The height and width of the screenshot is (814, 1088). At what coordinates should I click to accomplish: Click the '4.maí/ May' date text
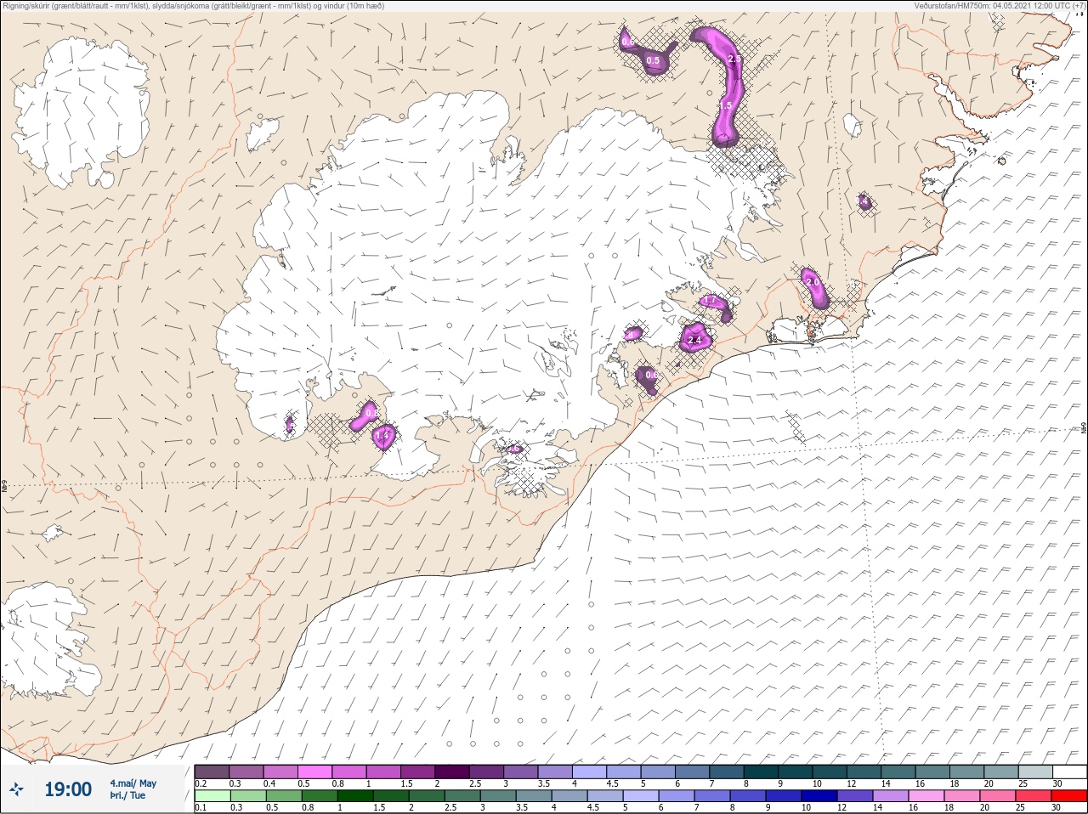click(x=133, y=783)
